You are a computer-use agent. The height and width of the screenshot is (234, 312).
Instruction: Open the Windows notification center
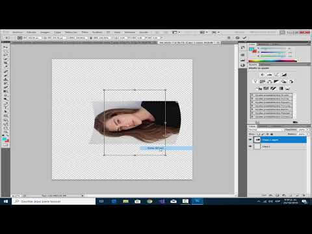(304, 201)
